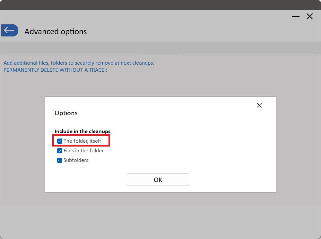The height and width of the screenshot is (239, 321).
Task: Click the dark window title bar
Action: pos(160,5)
